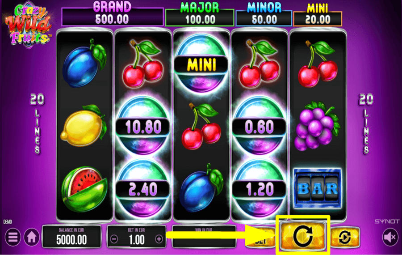This screenshot has width=402, height=255.
Task: Spin the reels with the yellow spin button
Action: click(303, 235)
